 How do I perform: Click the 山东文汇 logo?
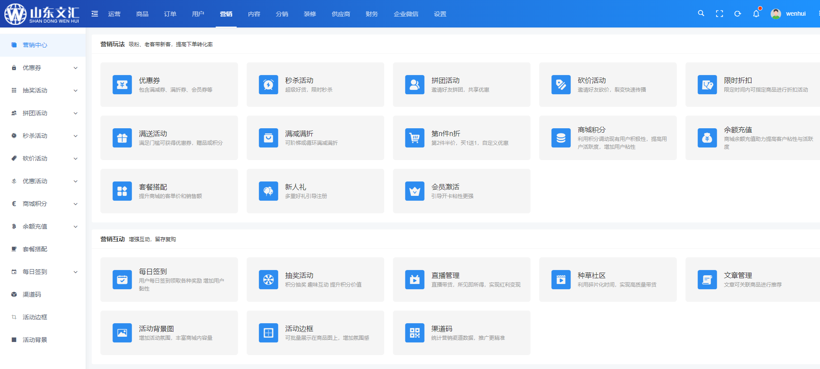pos(42,14)
